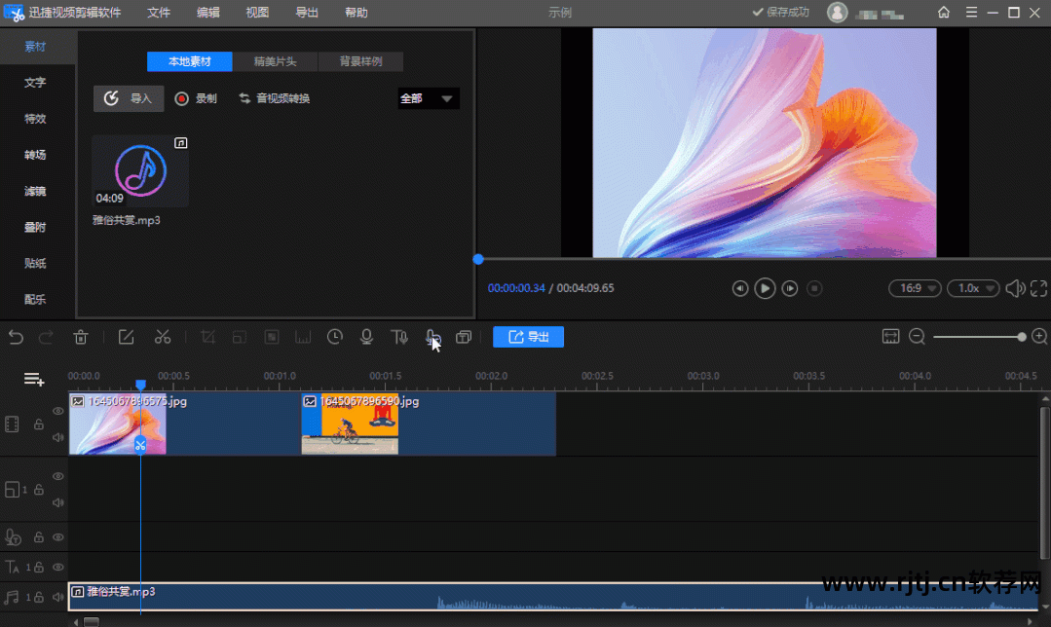The width and height of the screenshot is (1051, 627).
Task: Select the scissors split tool
Action: click(x=163, y=337)
